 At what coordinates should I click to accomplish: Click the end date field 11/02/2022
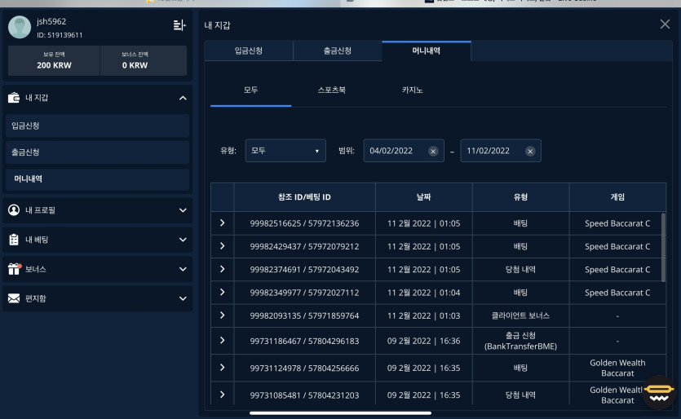point(501,151)
